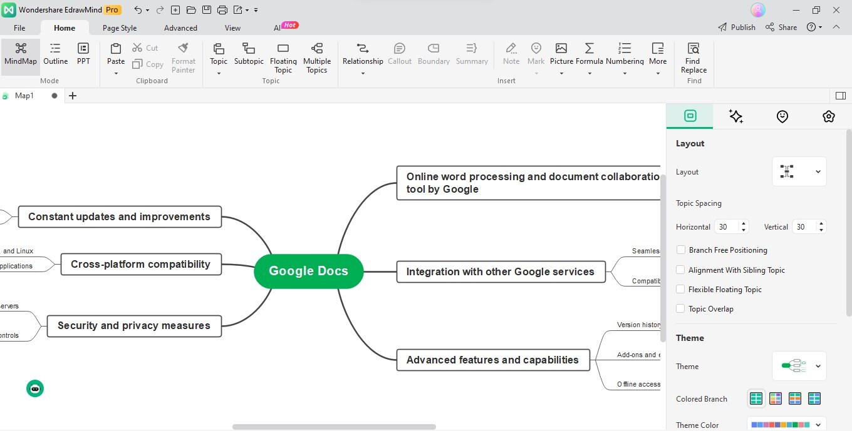This screenshot has width=852, height=431.
Task: Expand the Paste options arrow
Action: pos(116,73)
